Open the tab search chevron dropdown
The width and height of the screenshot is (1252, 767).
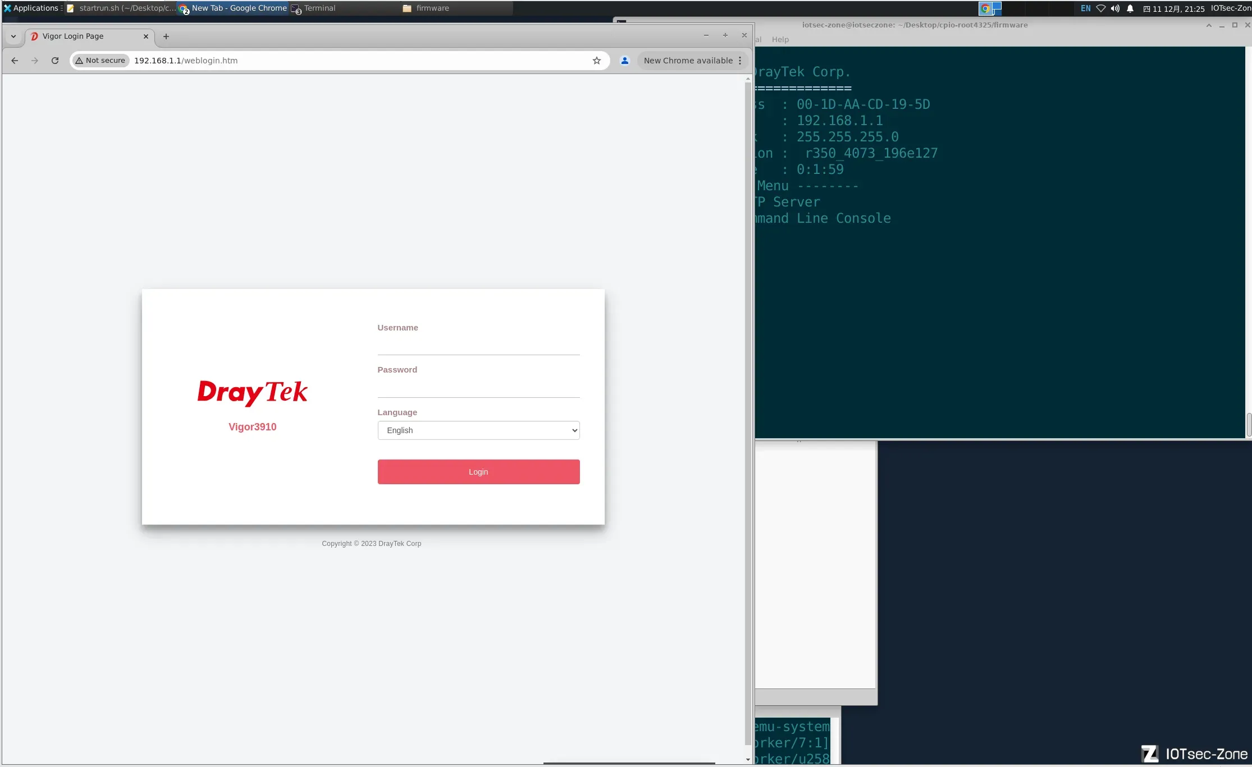click(13, 36)
